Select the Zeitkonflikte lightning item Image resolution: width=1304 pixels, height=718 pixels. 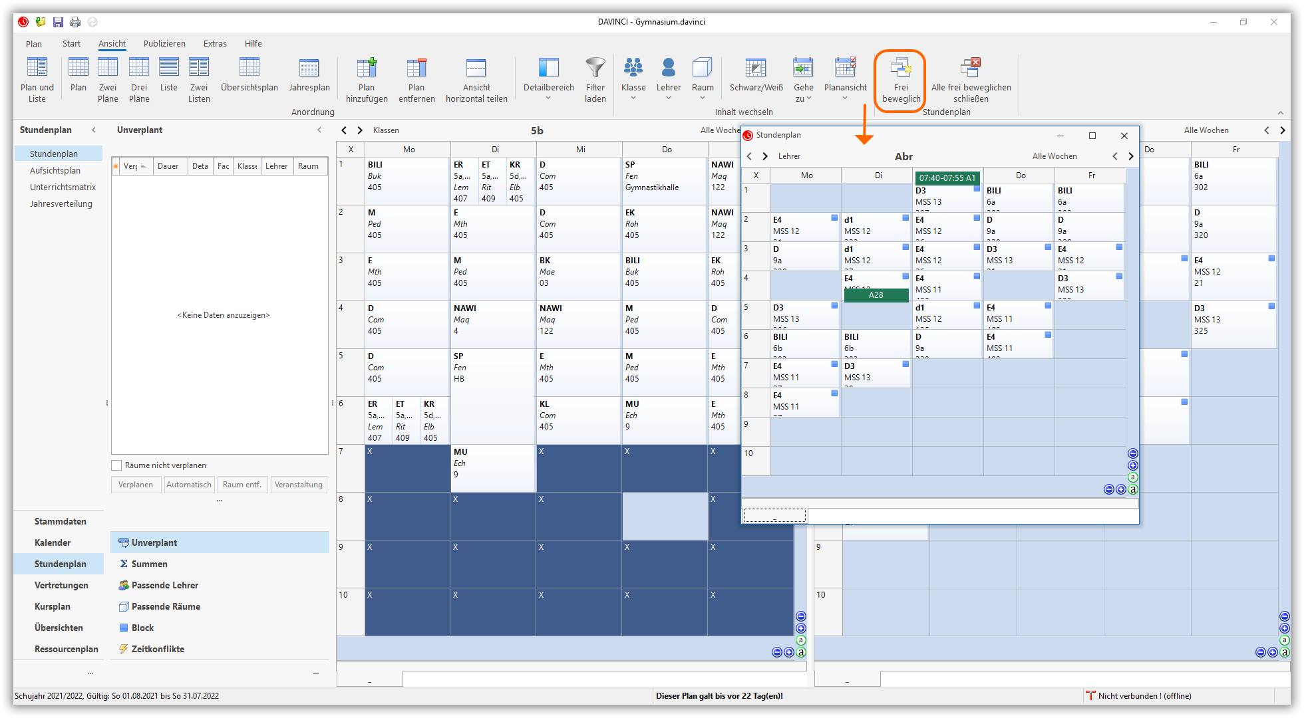[158, 649]
